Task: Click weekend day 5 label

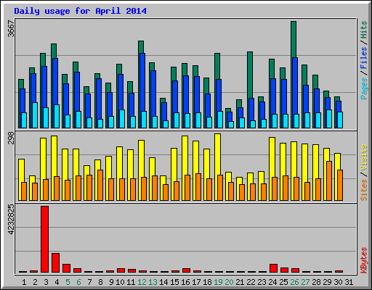Action: pos(68,282)
